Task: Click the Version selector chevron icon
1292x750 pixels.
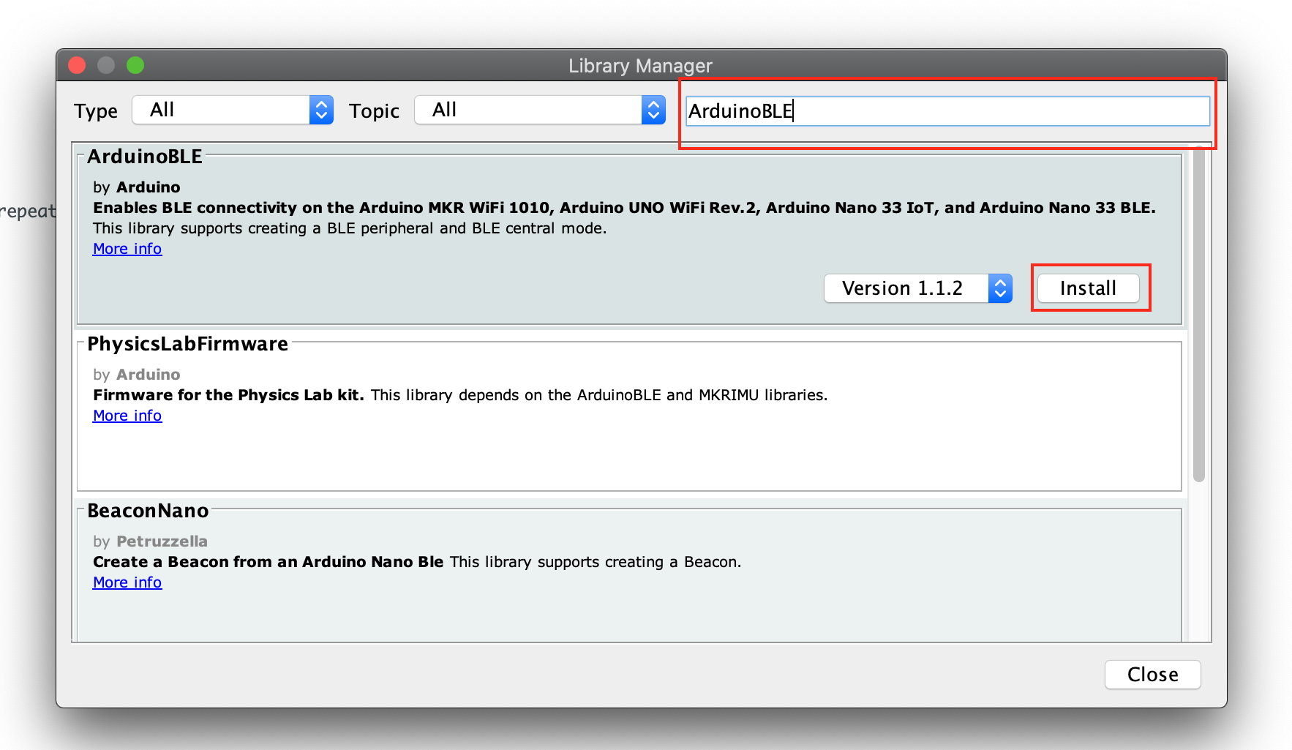Action: pyautogui.click(x=999, y=288)
